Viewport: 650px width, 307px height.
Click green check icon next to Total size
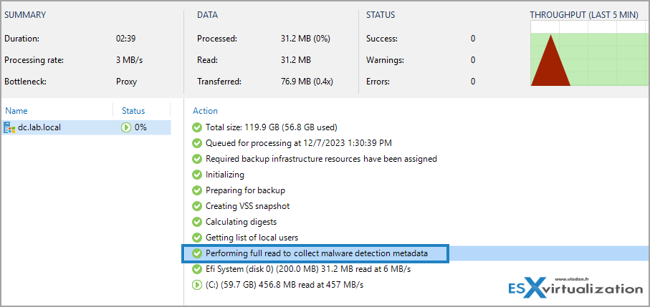point(197,127)
